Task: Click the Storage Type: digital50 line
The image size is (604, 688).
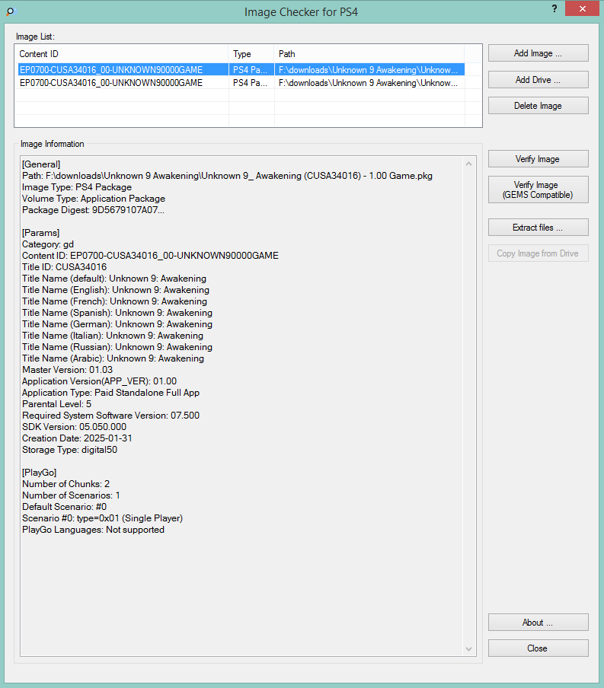Action: [69, 450]
